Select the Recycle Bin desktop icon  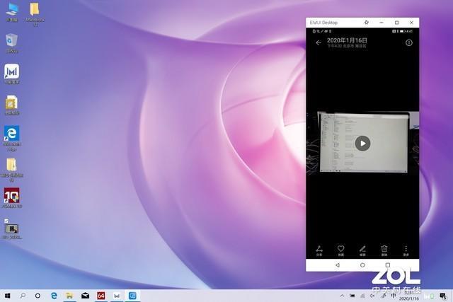(x=11, y=41)
